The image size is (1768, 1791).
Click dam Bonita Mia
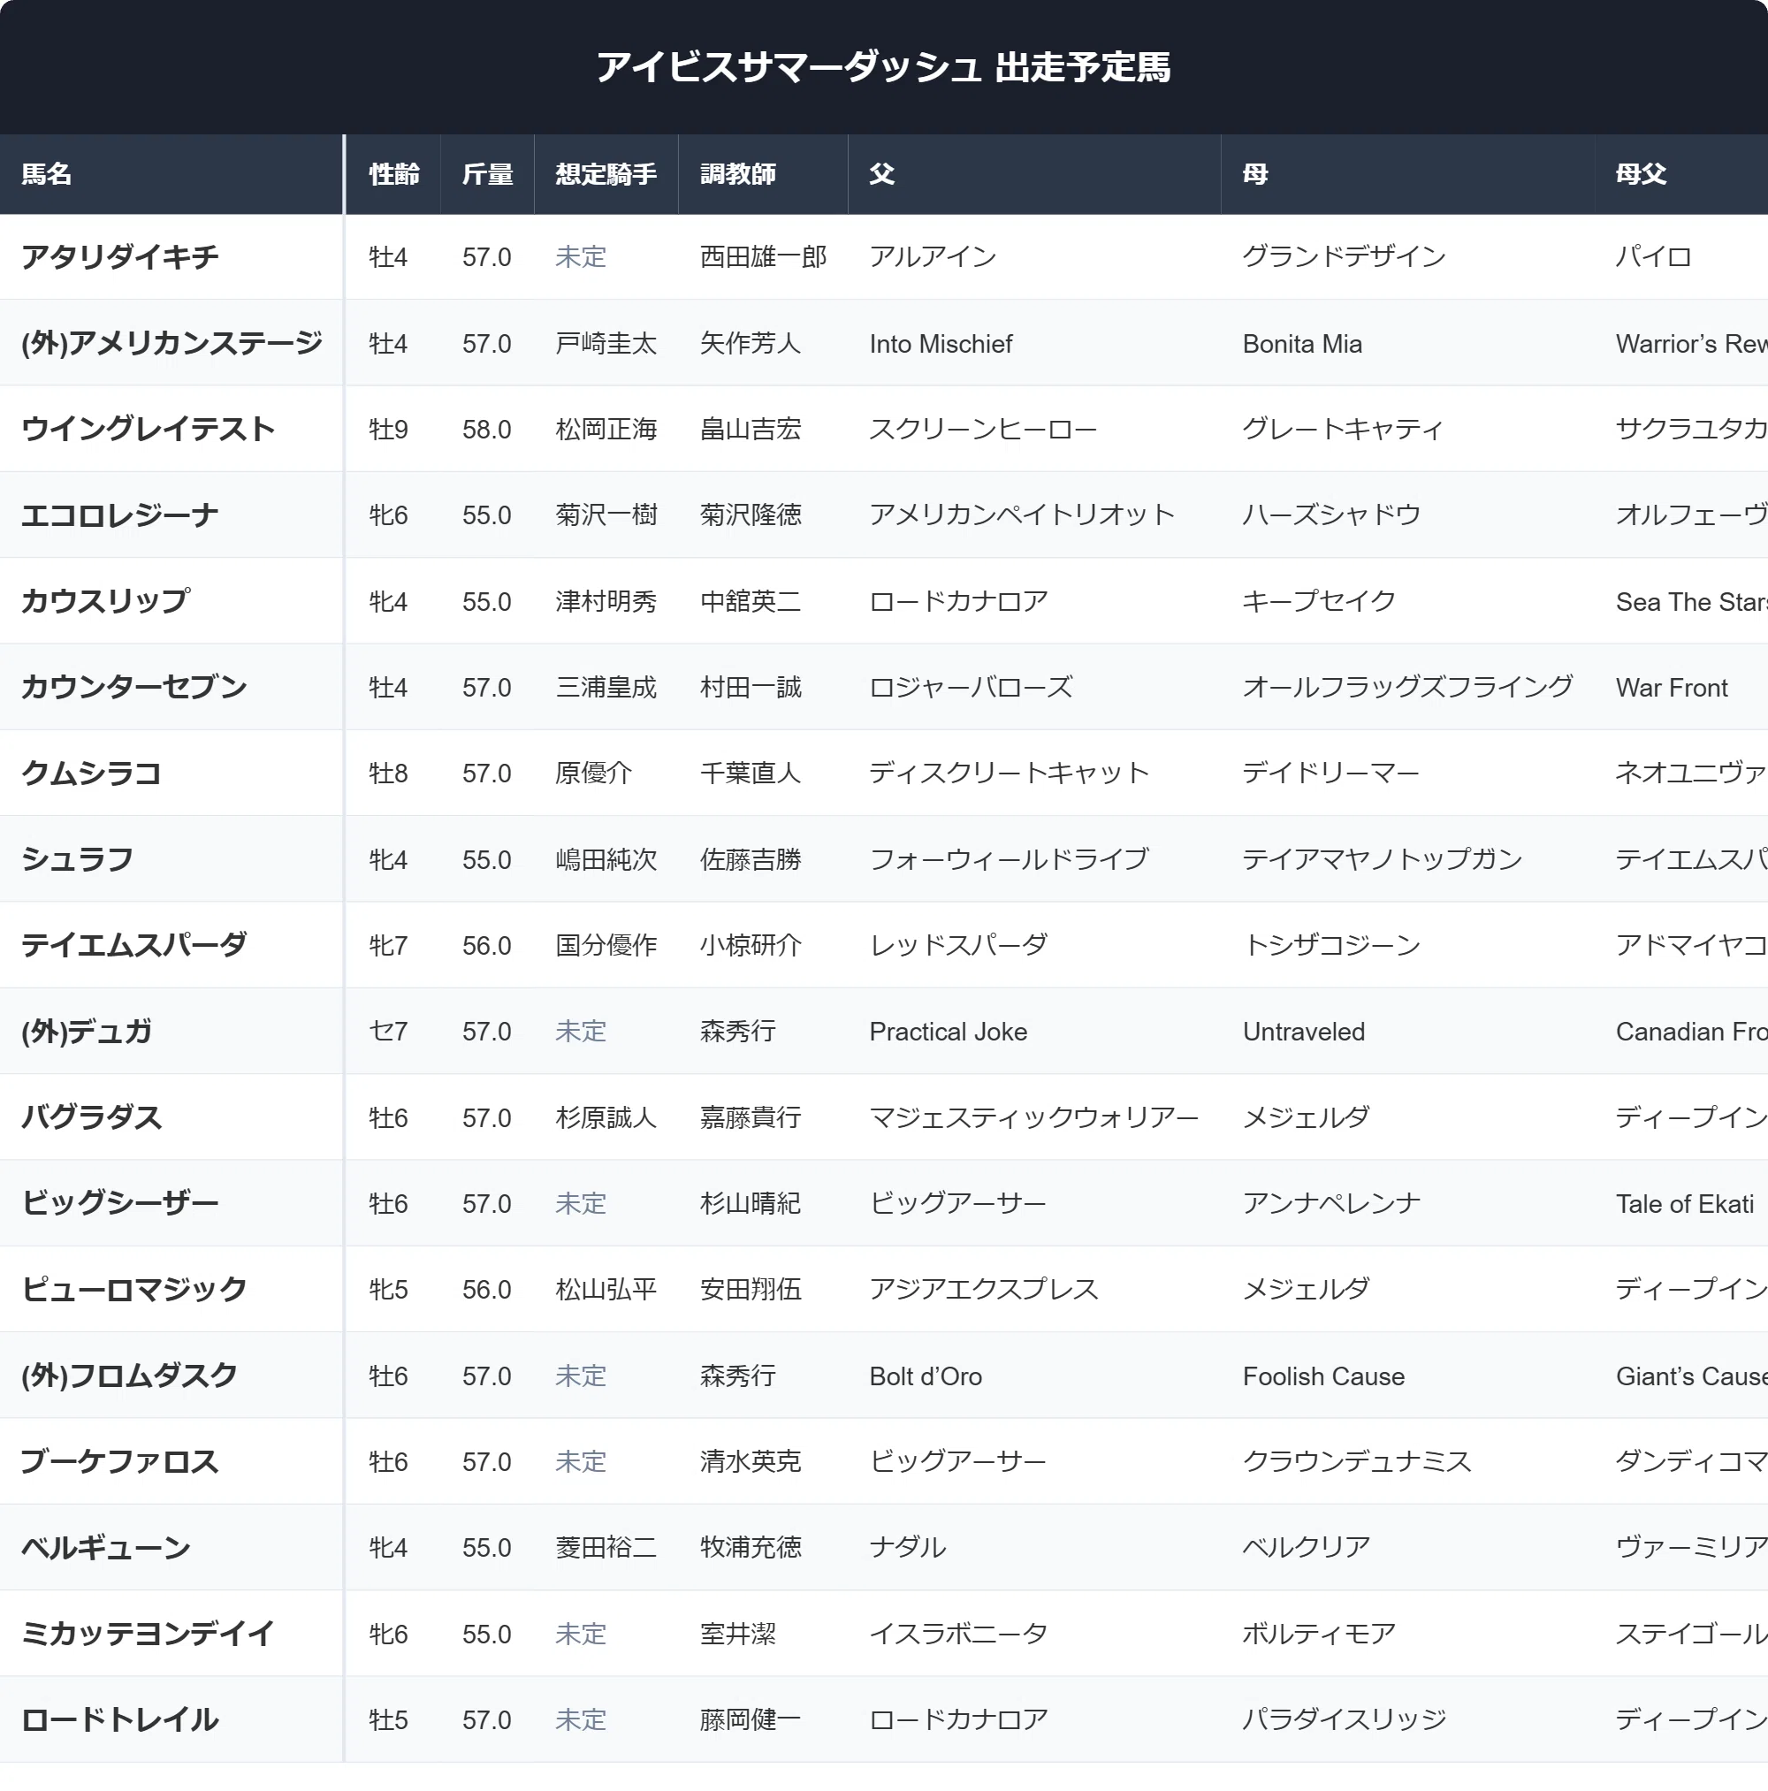click(x=1303, y=344)
